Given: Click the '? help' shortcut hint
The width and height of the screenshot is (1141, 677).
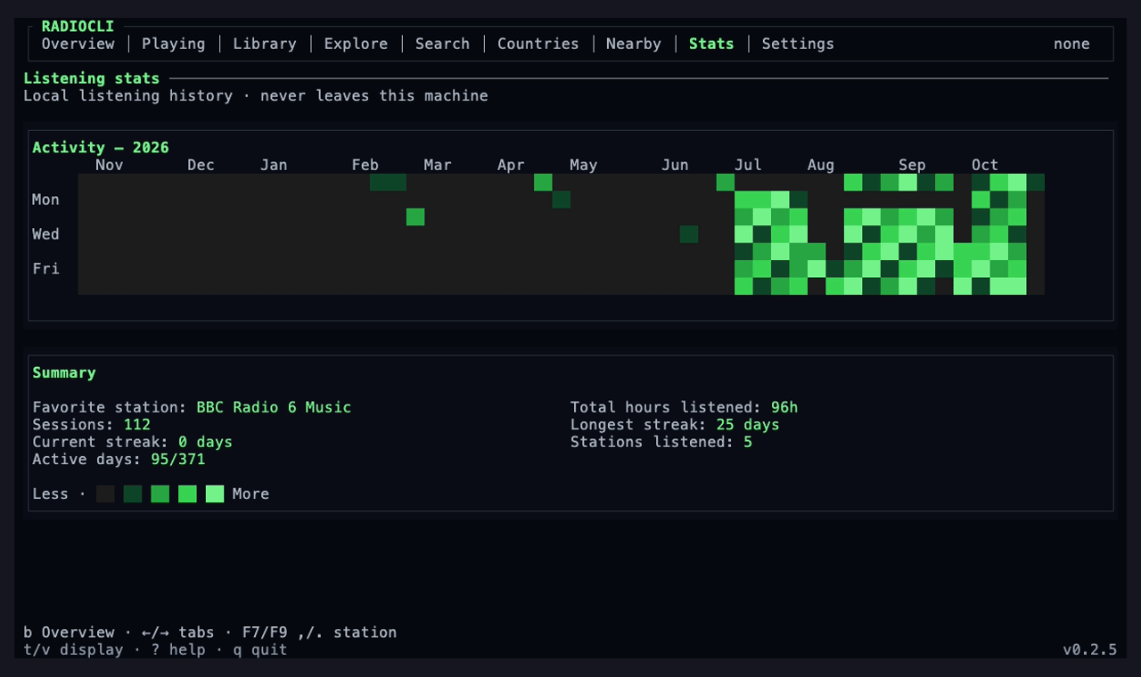Looking at the screenshot, I should click(178, 649).
